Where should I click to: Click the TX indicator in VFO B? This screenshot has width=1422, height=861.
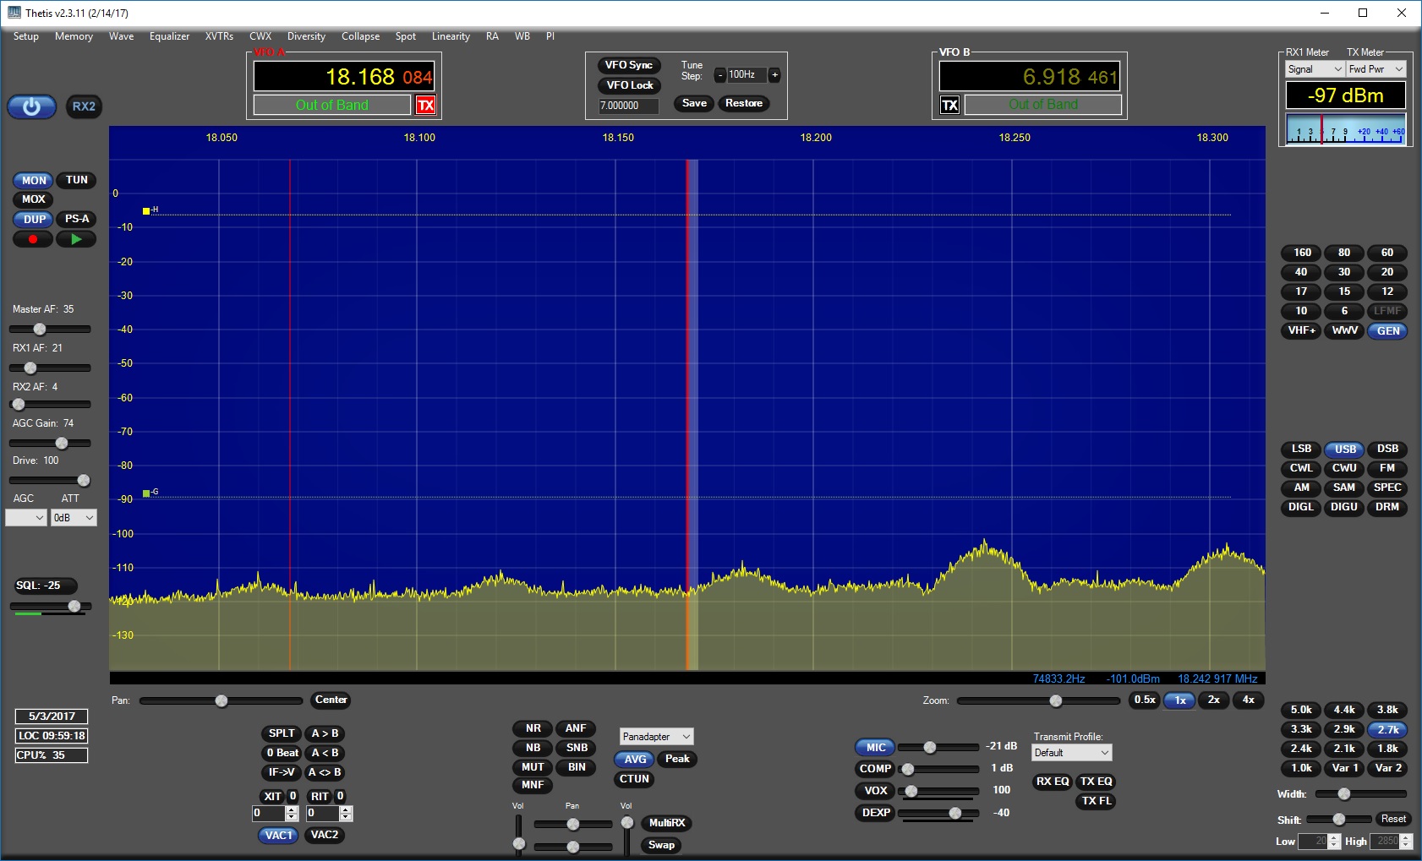(950, 105)
